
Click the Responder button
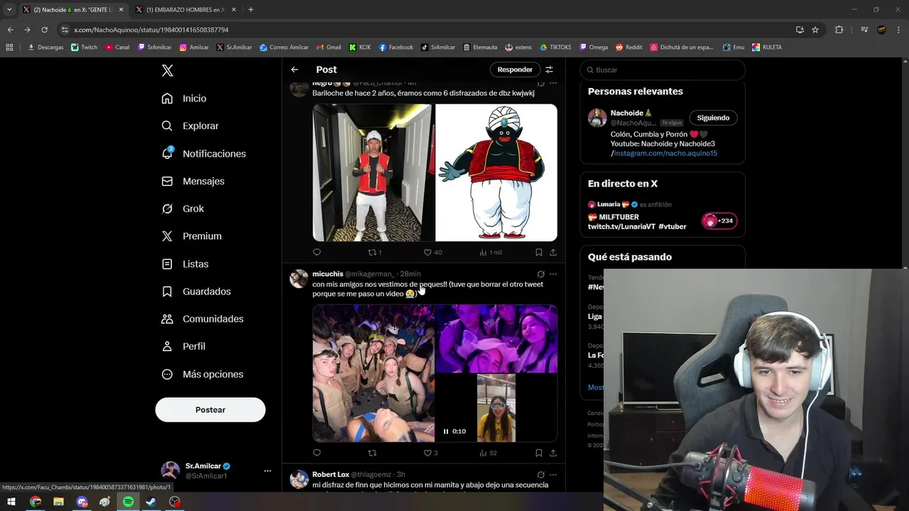pos(515,70)
